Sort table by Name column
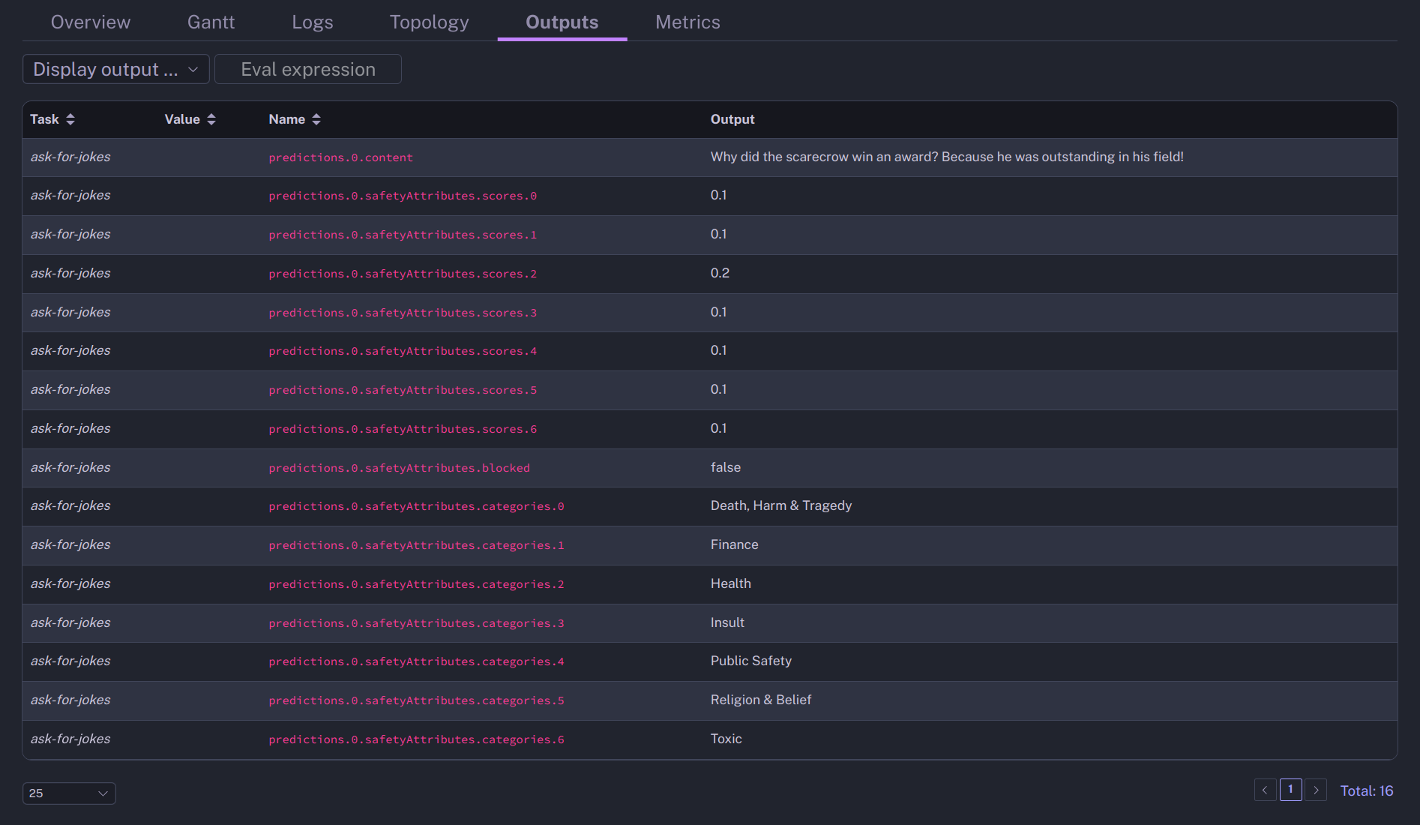This screenshot has width=1420, height=825. pos(316,119)
